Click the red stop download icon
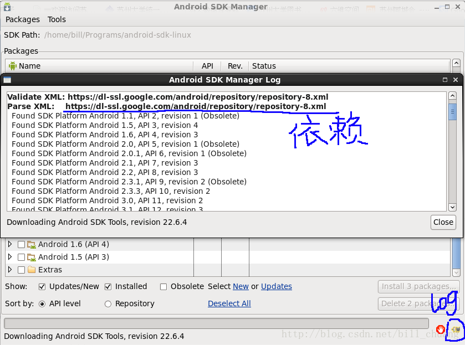The image size is (465, 345). pos(441,329)
